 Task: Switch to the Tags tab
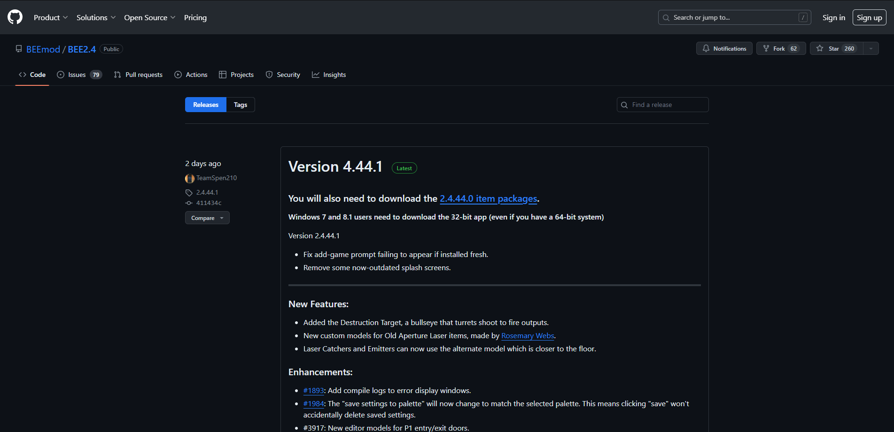(x=241, y=105)
